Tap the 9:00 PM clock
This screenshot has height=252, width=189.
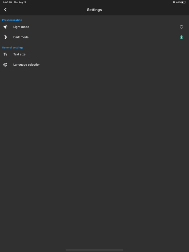(8, 2)
